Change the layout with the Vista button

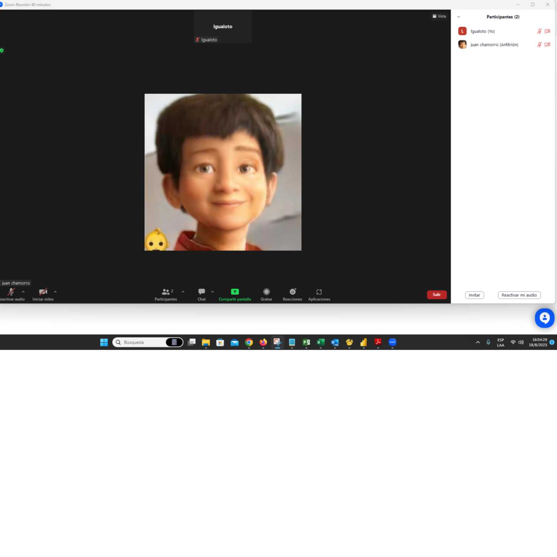[439, 16]
